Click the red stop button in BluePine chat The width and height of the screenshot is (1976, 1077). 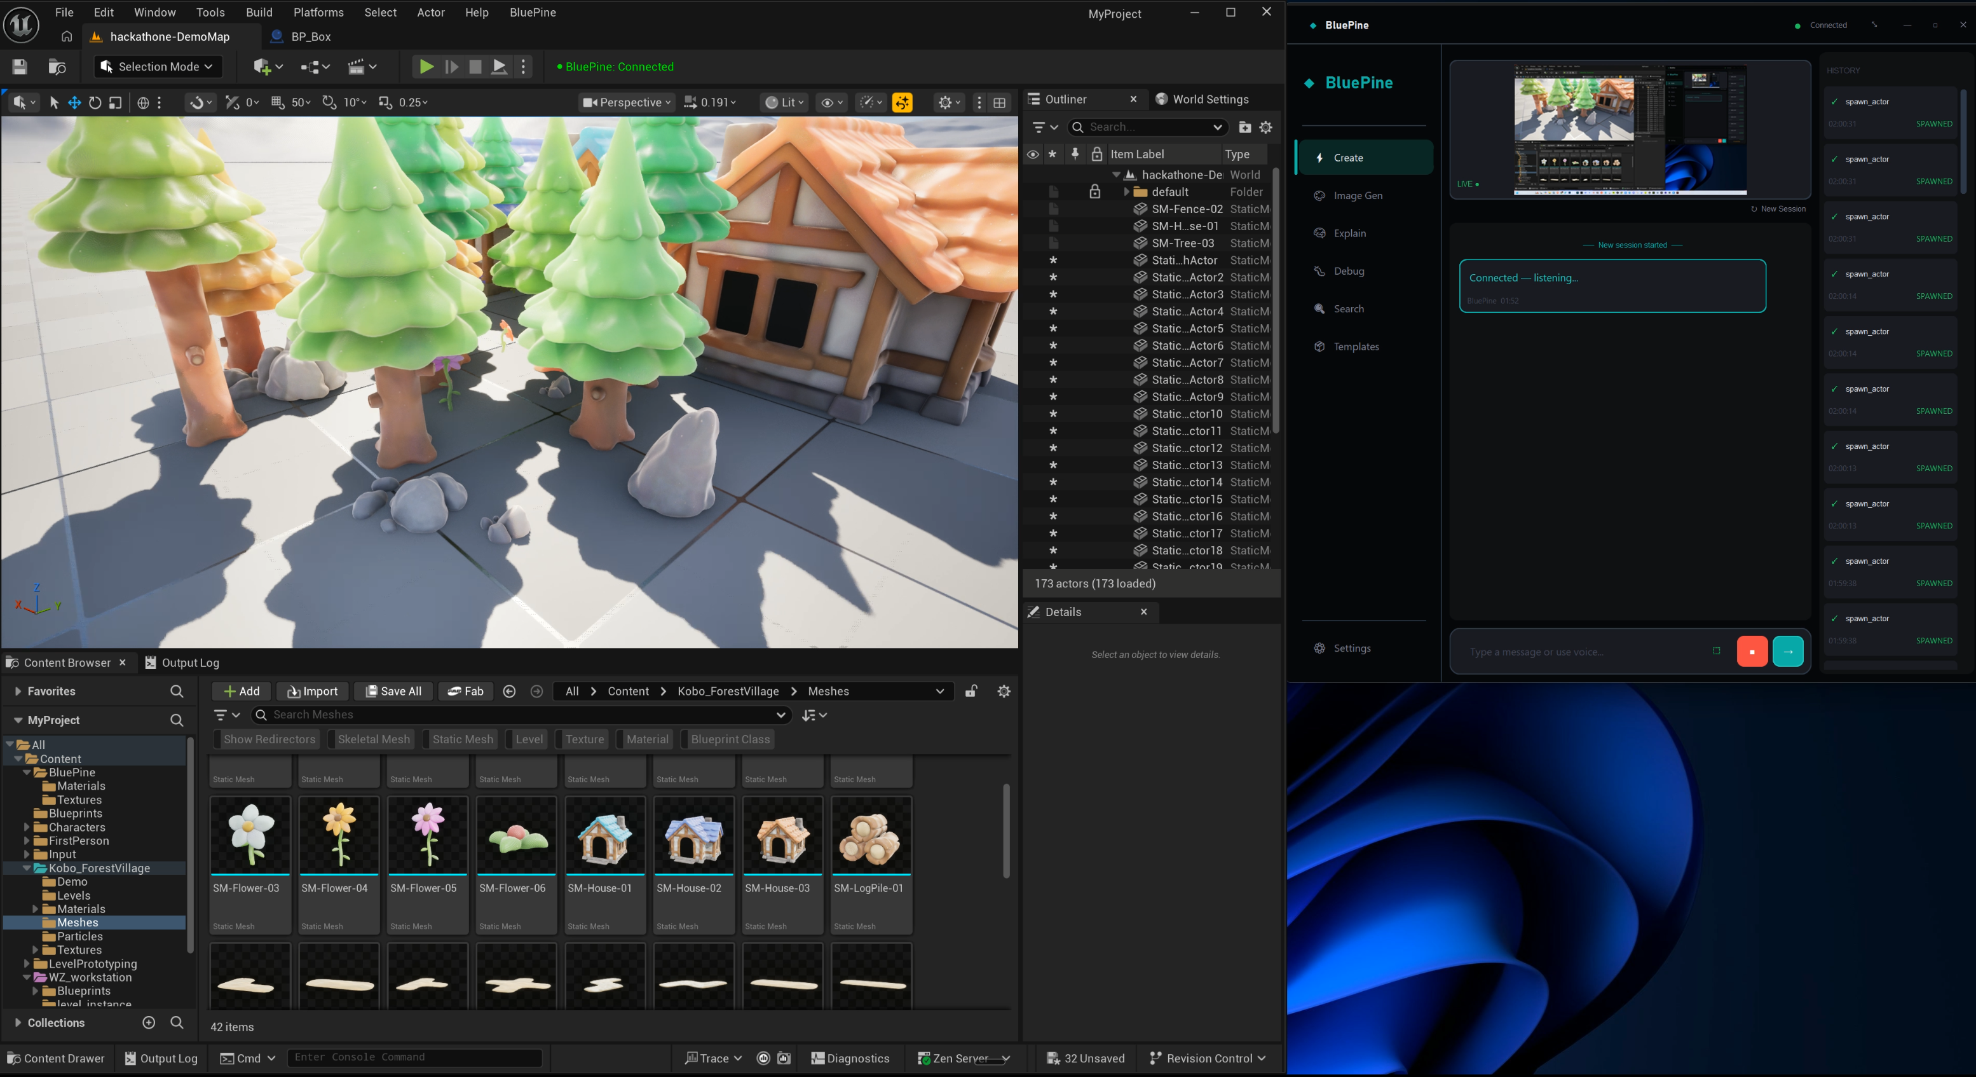(1751, 651)
